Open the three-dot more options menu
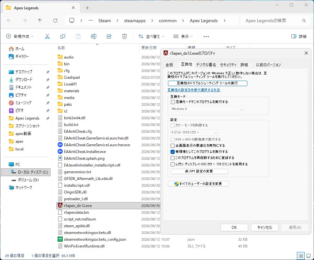Screen dimensions: 314x260 coord(206,36)
